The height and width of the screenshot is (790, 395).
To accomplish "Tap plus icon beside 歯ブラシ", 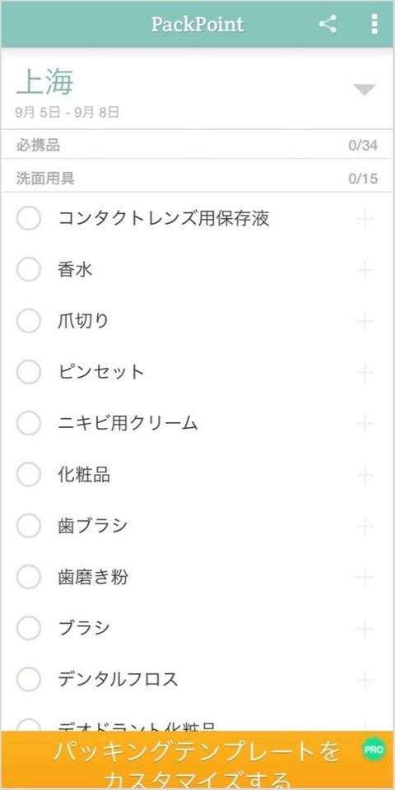I will [x=365, y=527].
